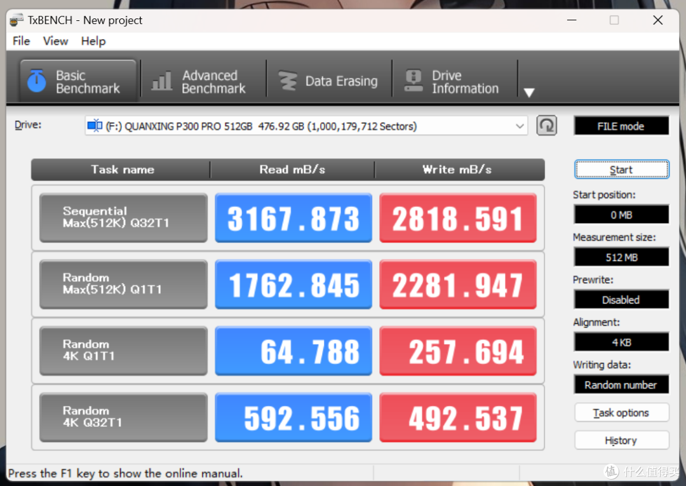Open the Help menu

[93, 41]
